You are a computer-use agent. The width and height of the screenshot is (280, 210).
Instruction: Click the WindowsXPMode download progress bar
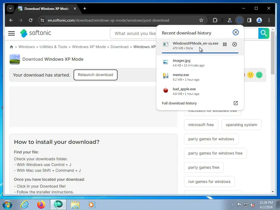click(x=200, y=53)
